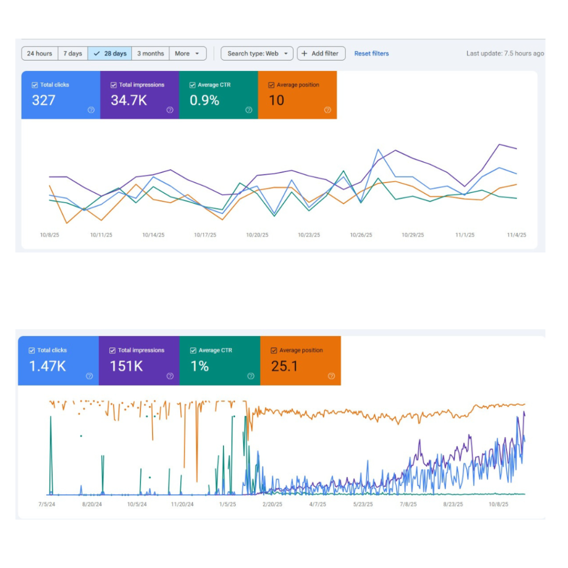This screenshot has height=568, width=568.
Task: Select the 7 days date range
Action: click(x=73, y=54)
